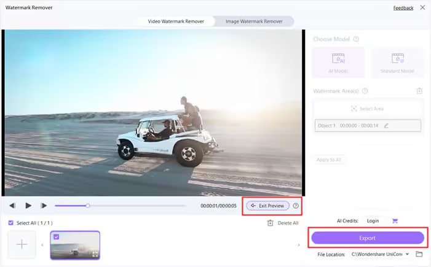This screenshot has width=431, height=267.
Task: Click the Delete All trash icon
Action: pos(270,223)
